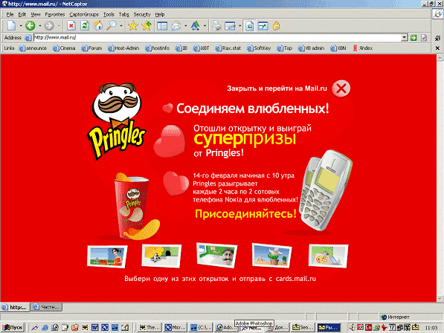
Task: Click the yellow padlock security icon
Action: 276,26
